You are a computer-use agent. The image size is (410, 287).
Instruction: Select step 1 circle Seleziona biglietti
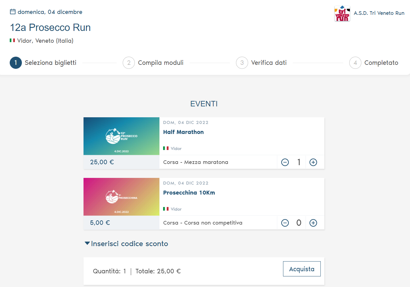[16, 63]
